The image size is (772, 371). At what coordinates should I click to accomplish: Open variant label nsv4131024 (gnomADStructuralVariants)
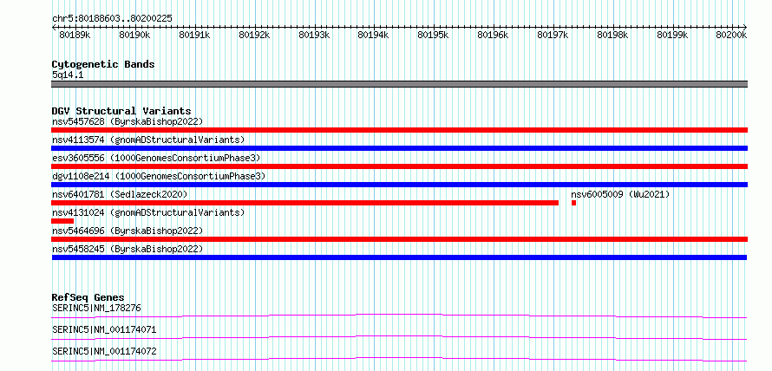pos(148,212)
